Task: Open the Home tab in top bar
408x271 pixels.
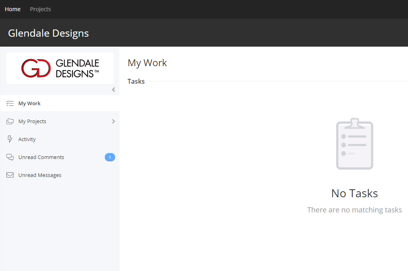Action: [x=12, y=9]
